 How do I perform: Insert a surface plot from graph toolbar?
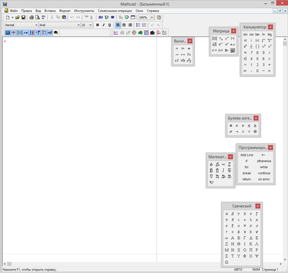pos(140,32)
